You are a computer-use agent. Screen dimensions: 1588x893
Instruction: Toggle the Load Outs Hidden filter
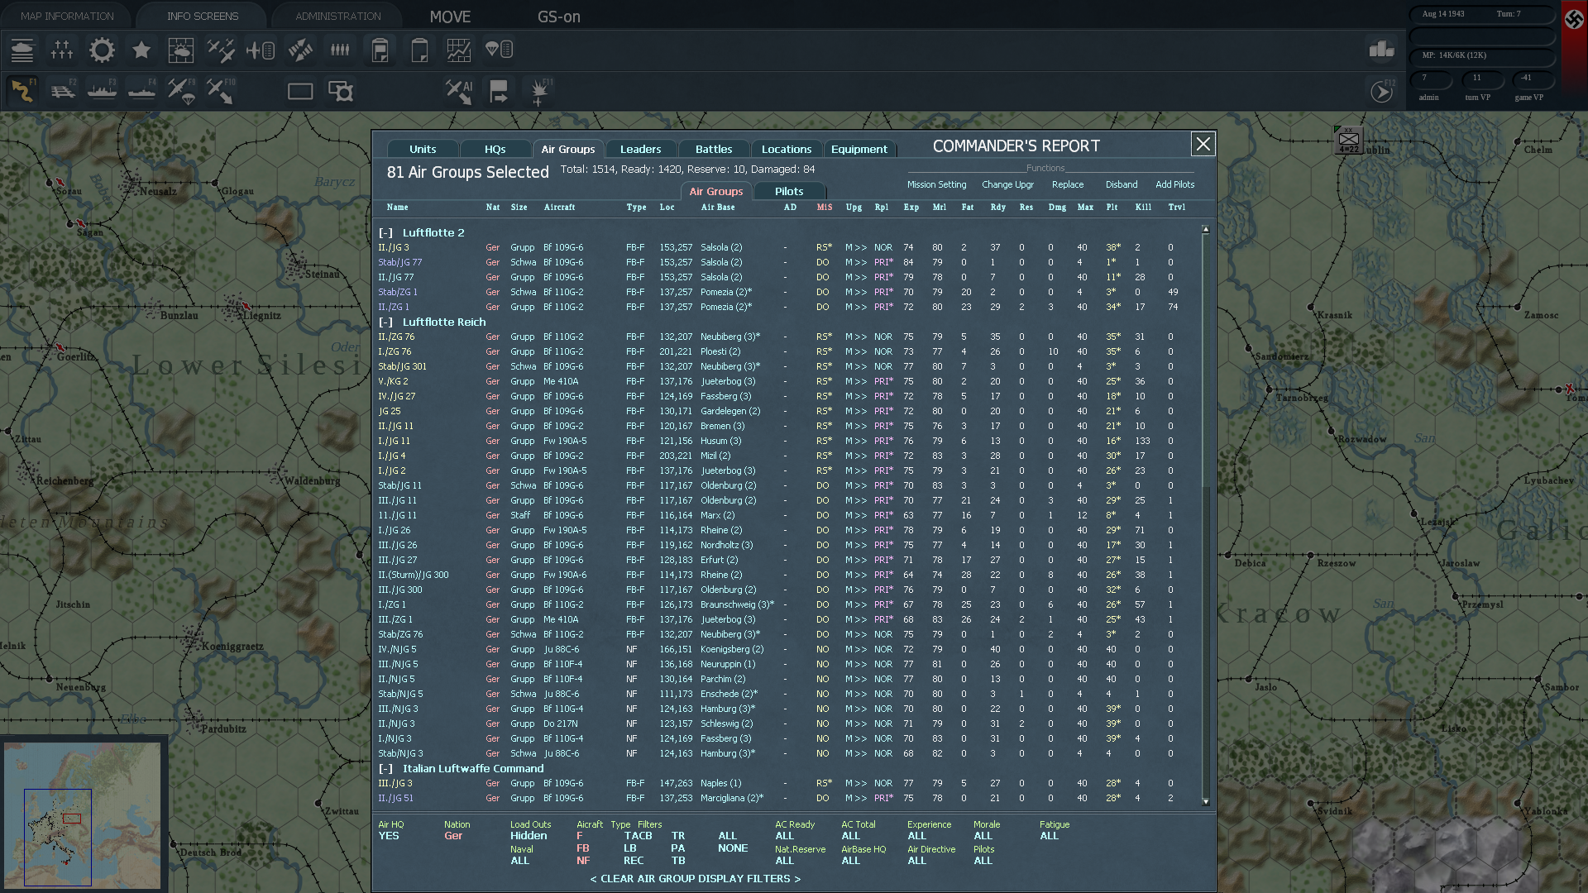click(x=529, y=836)
